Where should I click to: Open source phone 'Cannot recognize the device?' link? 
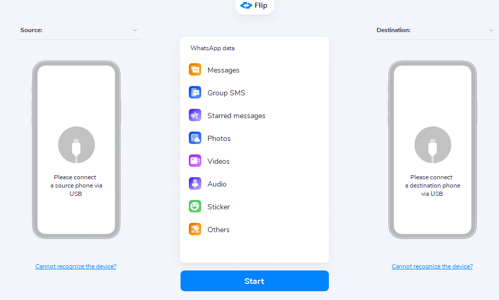tap(76, 266)
